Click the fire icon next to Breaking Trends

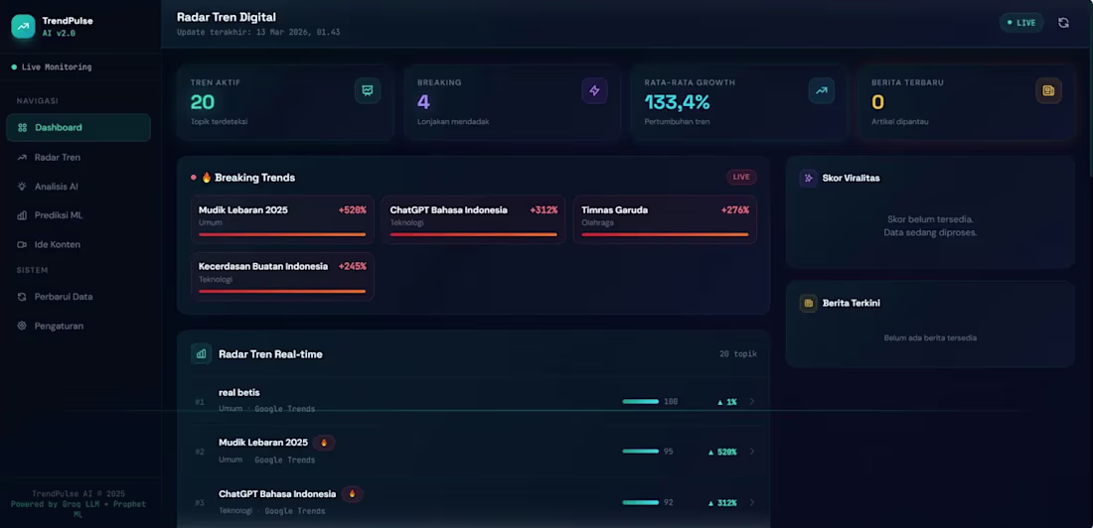tap(207, 178)
